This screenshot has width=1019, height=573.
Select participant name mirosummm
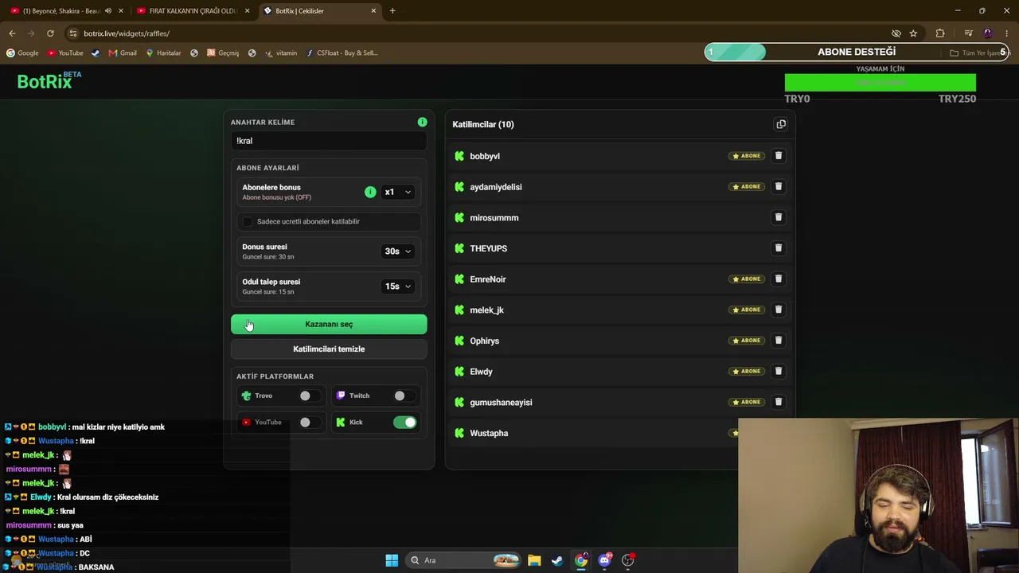494,218
